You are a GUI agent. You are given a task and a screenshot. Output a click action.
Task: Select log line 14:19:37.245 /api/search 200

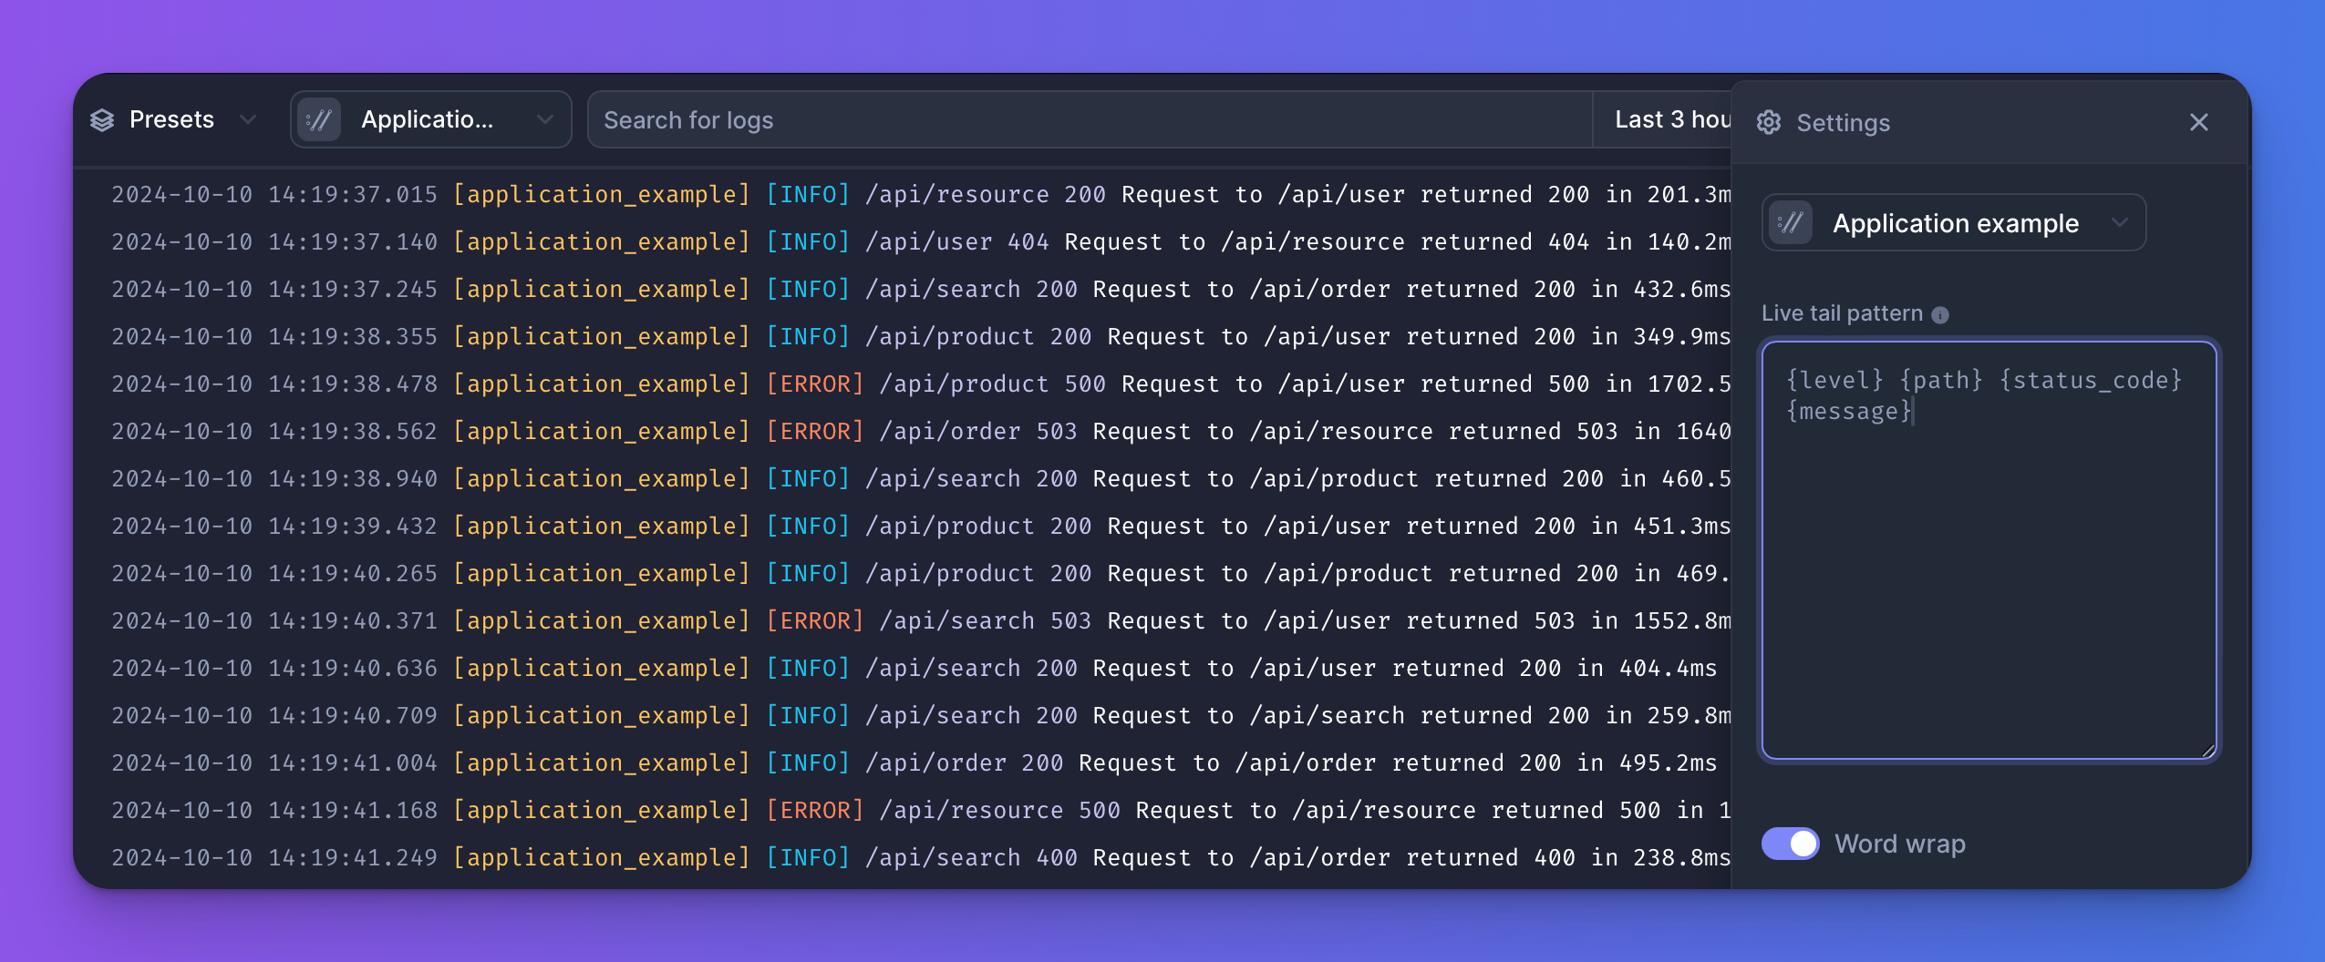[921, 289]
